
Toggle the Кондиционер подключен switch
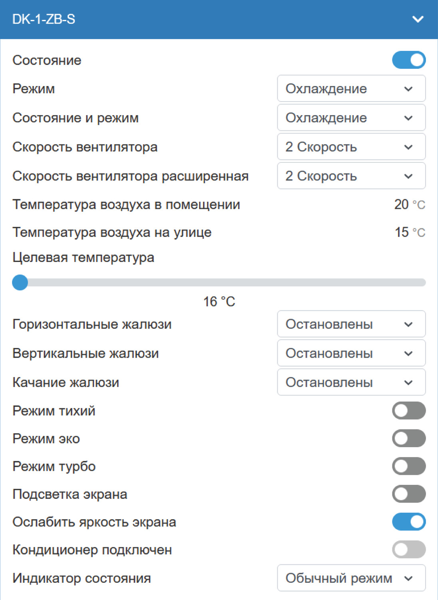point(409,550)
